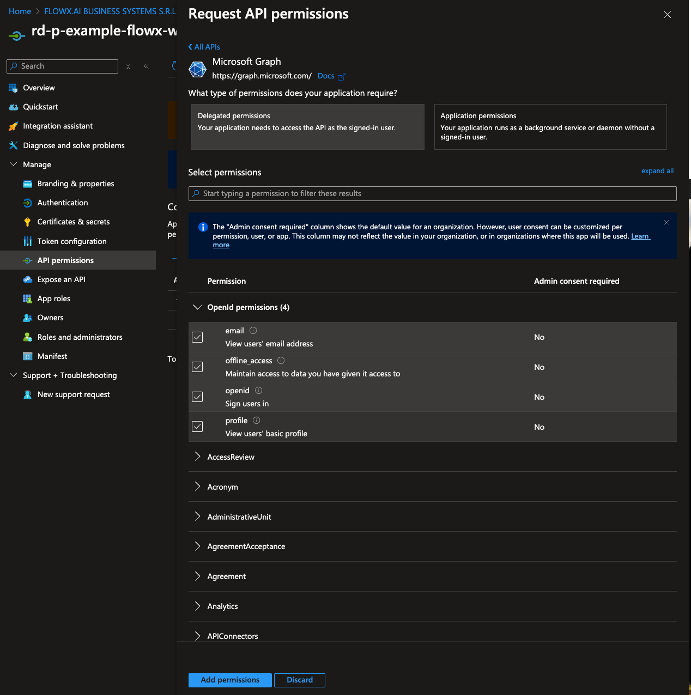The image size is (691, 695).
Task: Close the Request API permissions panel
Action: 667,15
